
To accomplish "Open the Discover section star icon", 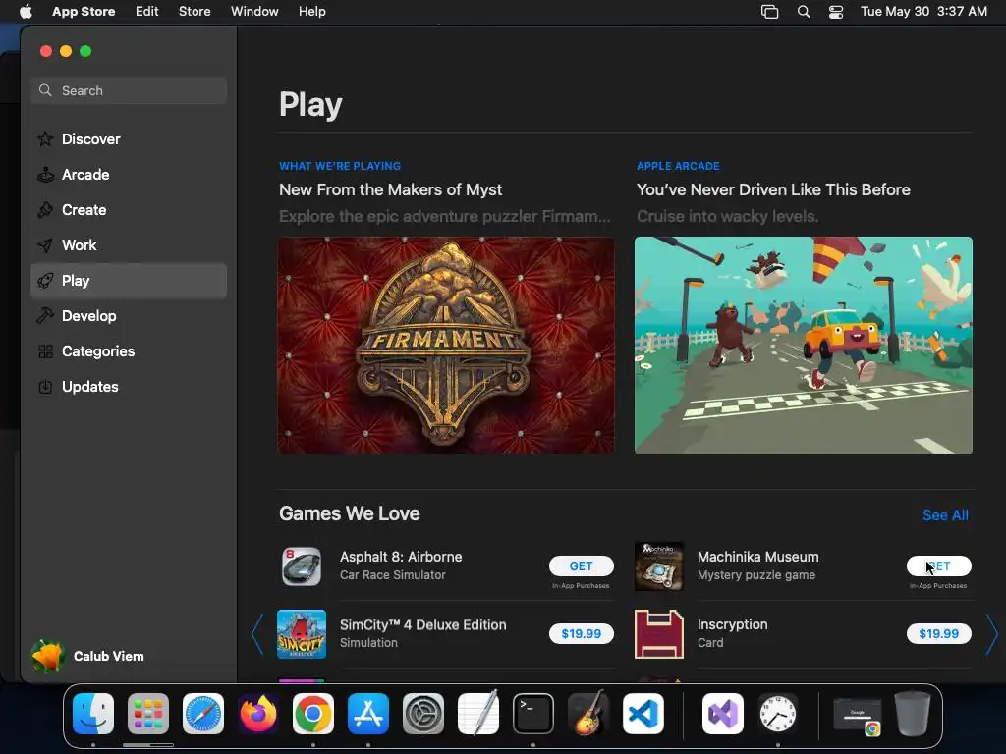I will [45, 139].
